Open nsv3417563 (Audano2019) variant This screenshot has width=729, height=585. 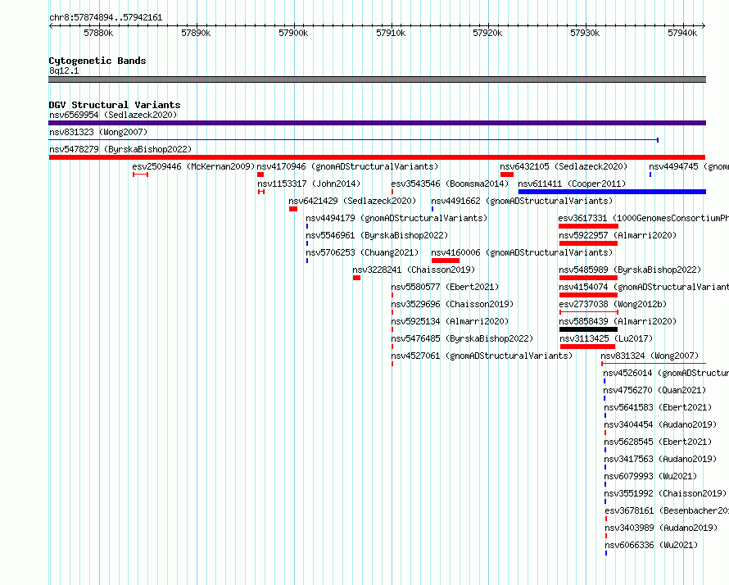[661, 459]
